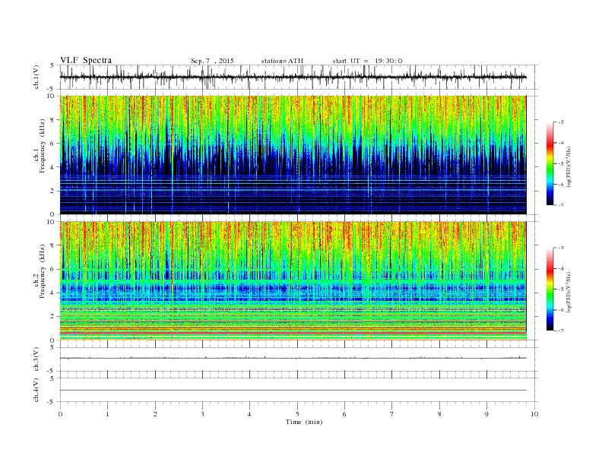The image size is (602, 465).
Task: Click time axis tick label "9"
Action: pyautogui.click(x=486, y=414)
